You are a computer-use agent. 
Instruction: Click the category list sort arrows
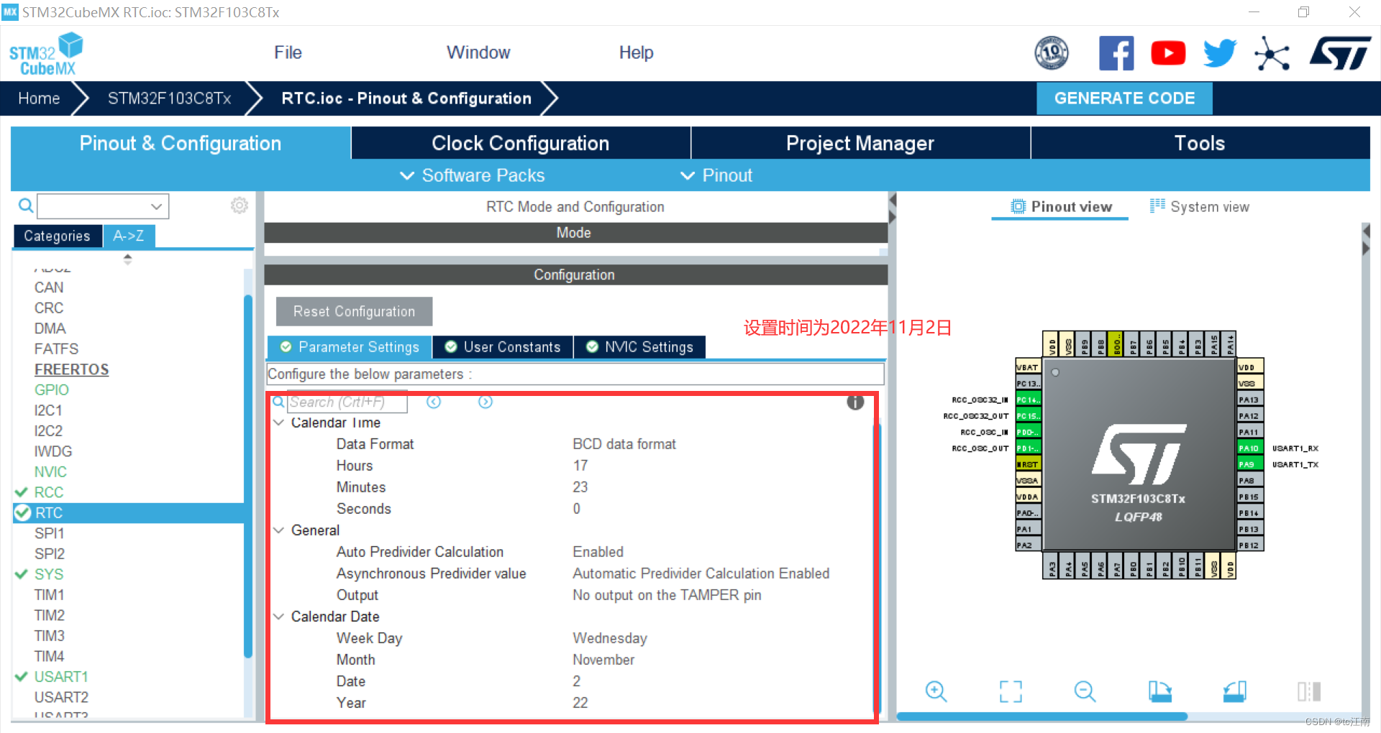(127, 259)
